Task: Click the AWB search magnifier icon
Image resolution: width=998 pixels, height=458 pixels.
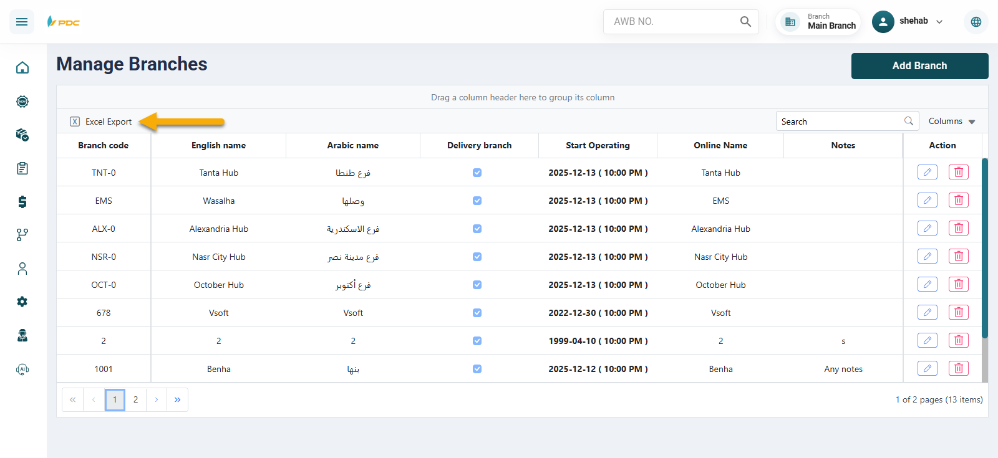Action: point(745,22)
